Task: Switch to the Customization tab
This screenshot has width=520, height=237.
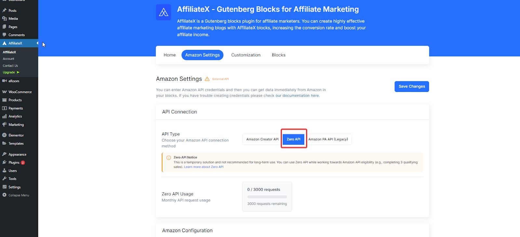Action: point(246,55)
